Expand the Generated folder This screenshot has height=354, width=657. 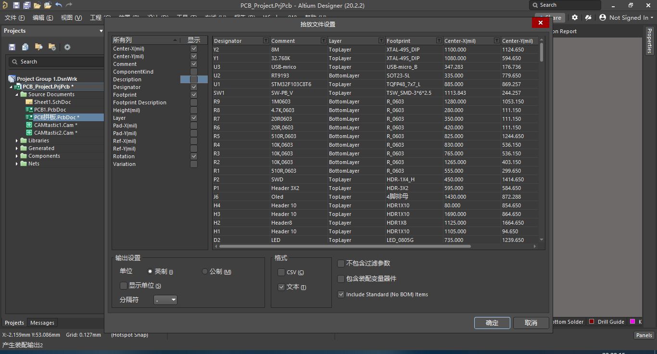pyautogui.click(x=17, y=148)
